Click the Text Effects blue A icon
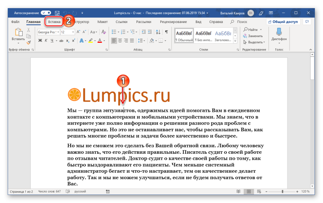The image size is (323, 203). point(82,40)
